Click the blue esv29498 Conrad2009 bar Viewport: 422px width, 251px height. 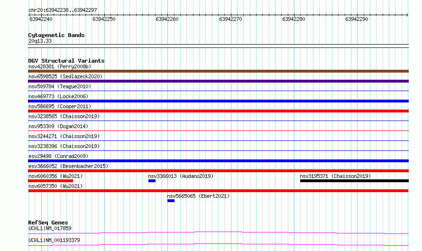(x=218, y=161)
